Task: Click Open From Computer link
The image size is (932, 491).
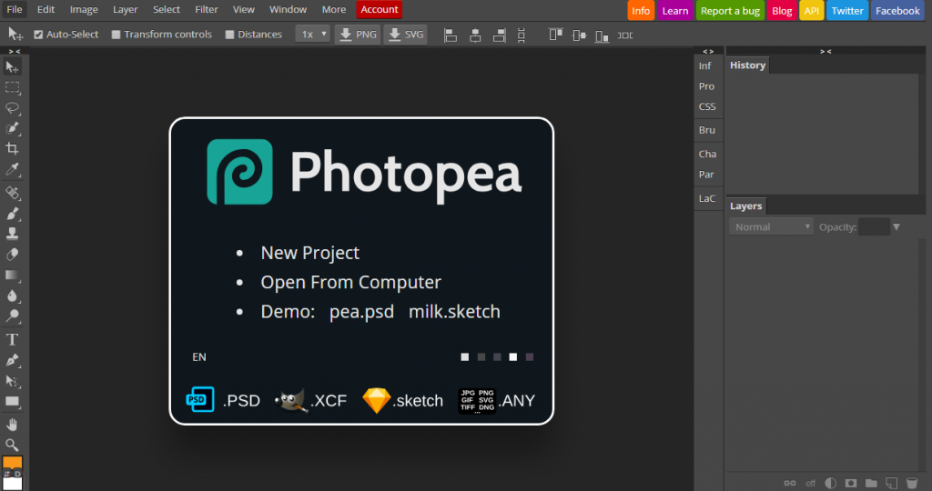Action: click(350, 283)
